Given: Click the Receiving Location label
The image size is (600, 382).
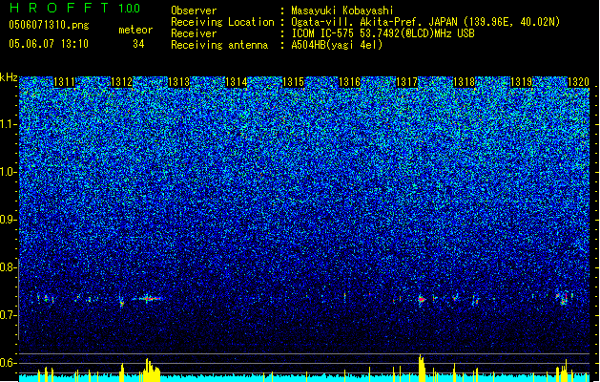Looking at the screenshot, I should (222, 22).
